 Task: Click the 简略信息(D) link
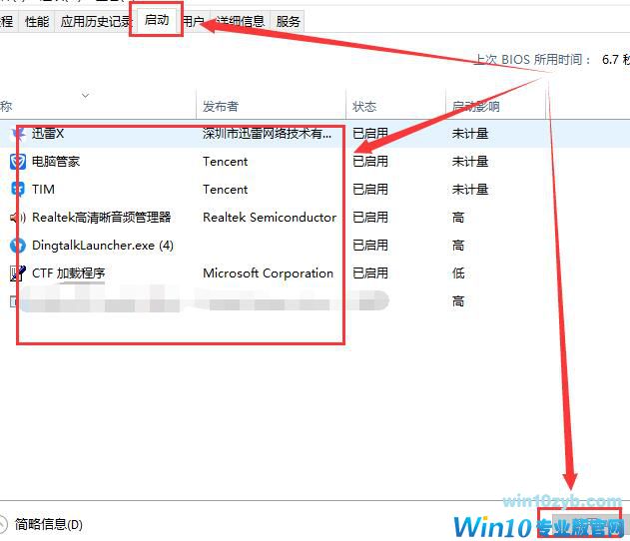point(49,524)
